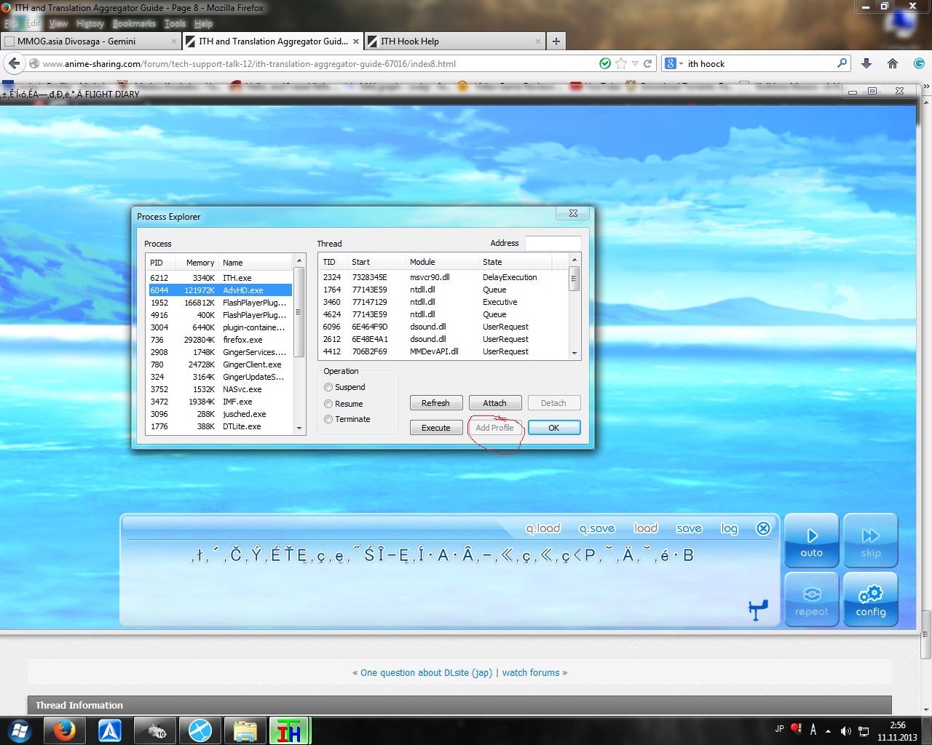
Task: Sort threads by State column header
Action: pyautogui.click(x=515, y=262)
